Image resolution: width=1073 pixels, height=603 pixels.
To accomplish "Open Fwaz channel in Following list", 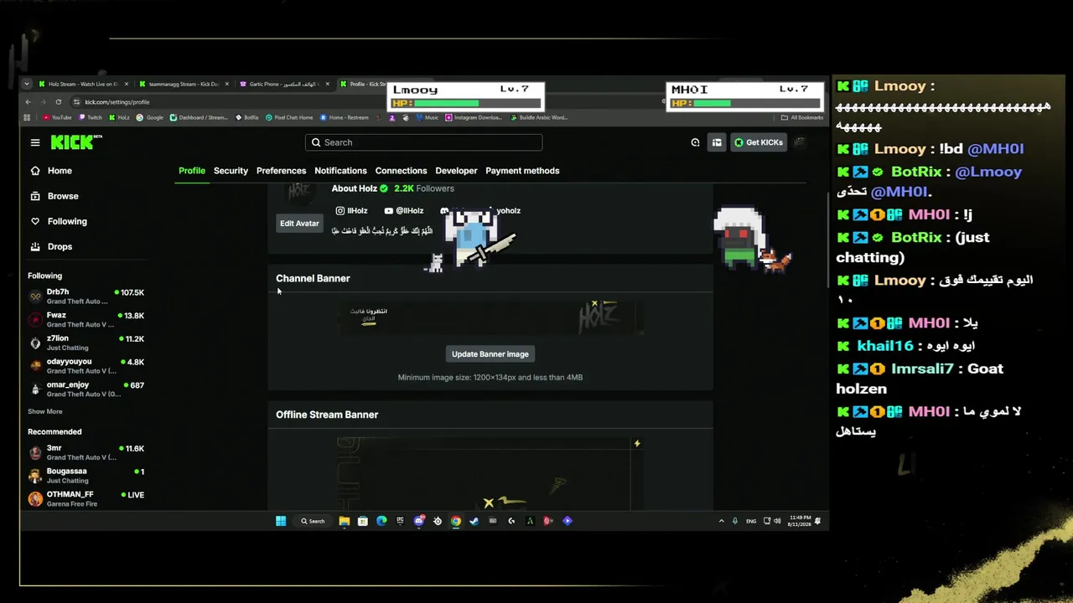I will tap(86, 320).
